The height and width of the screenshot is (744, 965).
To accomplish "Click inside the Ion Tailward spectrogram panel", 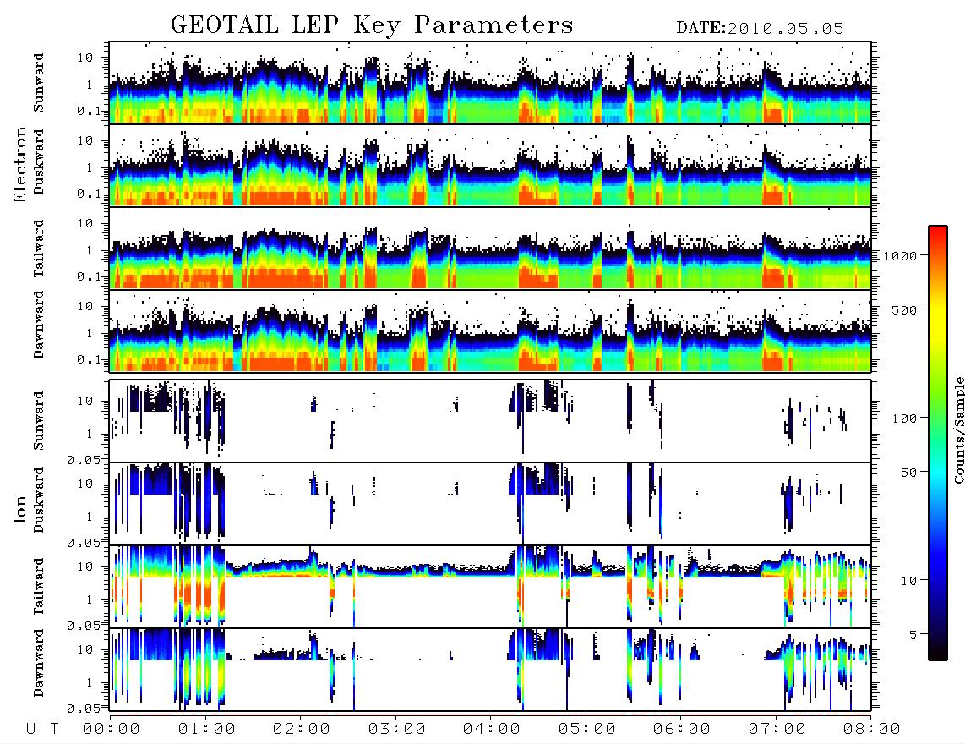I will 490,587.
